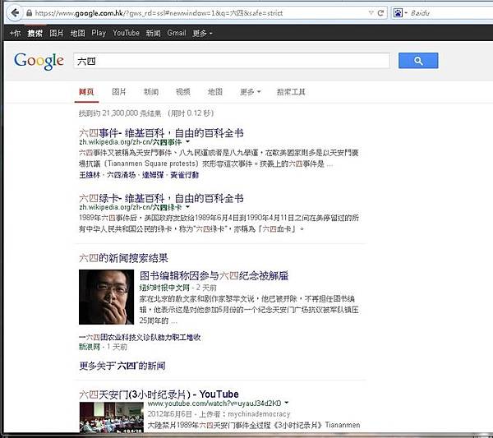Click the 新浪网 source text
This screenshot has height=438, width=493.
[90, 347]
